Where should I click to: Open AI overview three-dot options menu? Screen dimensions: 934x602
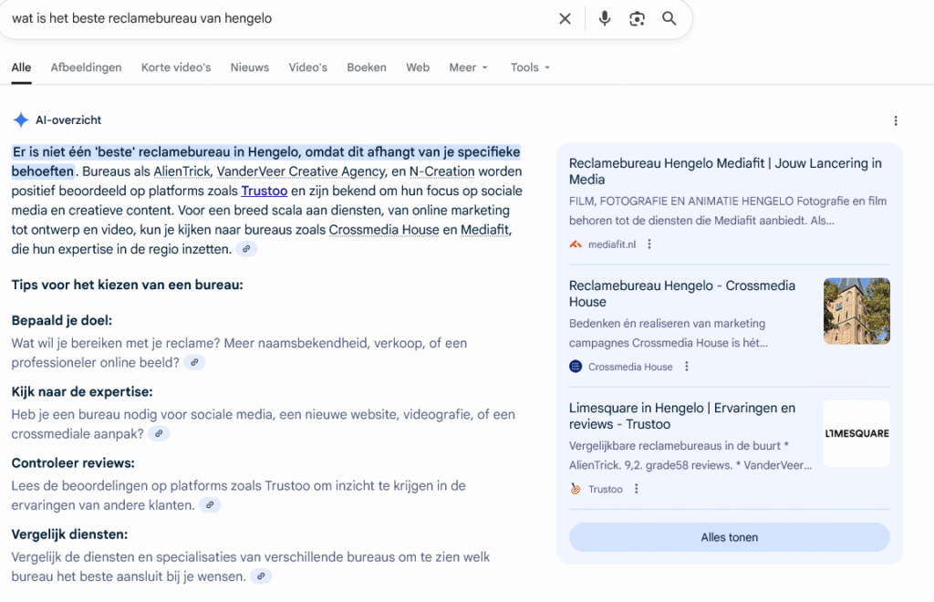point(896,120)
